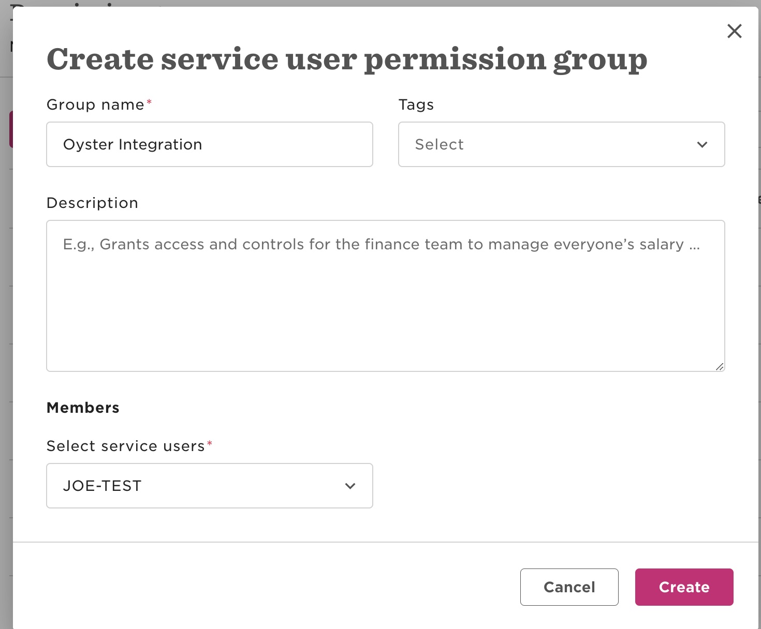Click the "Group name" field label

tap(95, 105)
